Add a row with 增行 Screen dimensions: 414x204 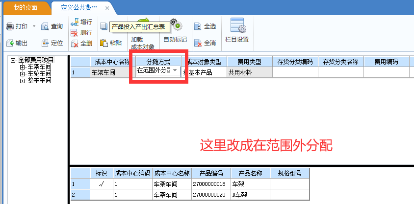click(75, 22)
